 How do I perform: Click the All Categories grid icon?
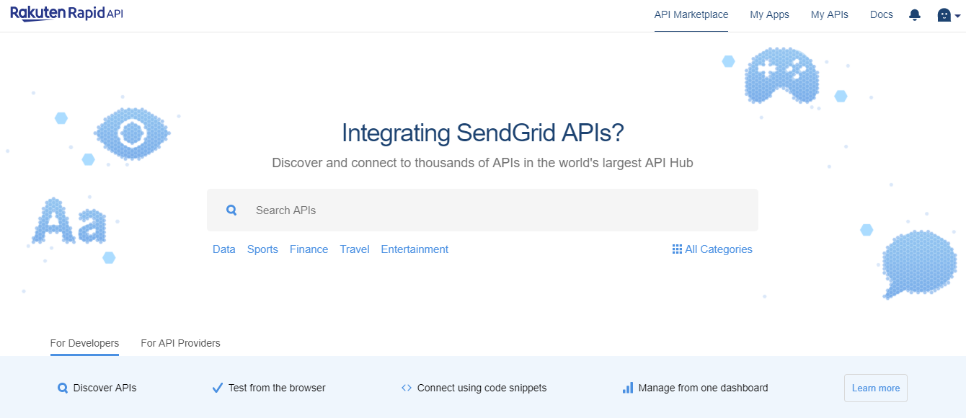click(677, 249)
